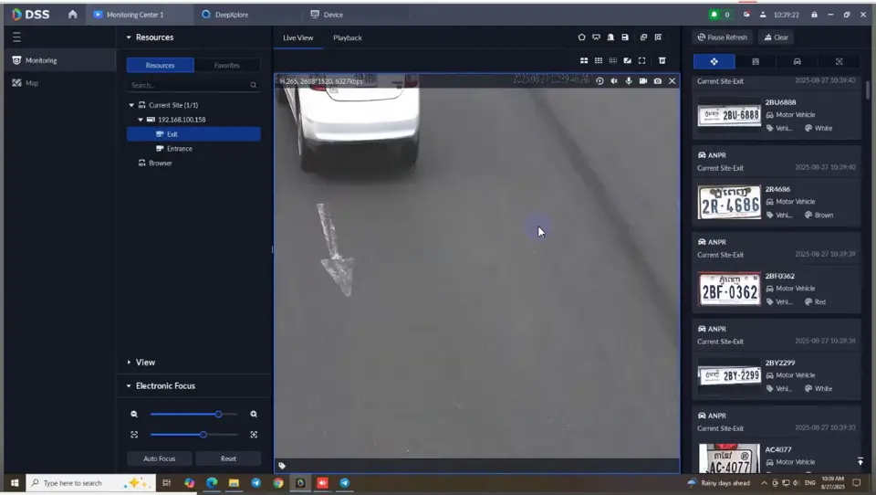The height and width of the screenshot is (495, 876).
Task: Select the Live View tab
Action: 297,37
